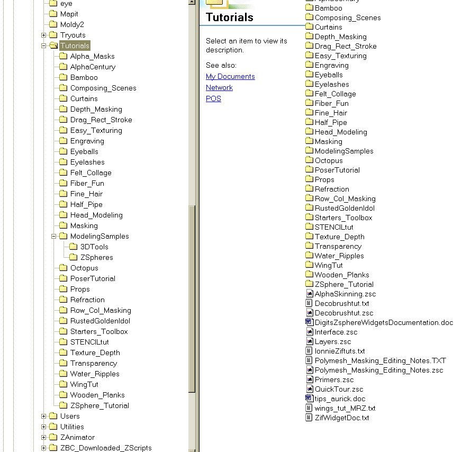Select the QuickTour.zsc file icon

pos(310,389)
